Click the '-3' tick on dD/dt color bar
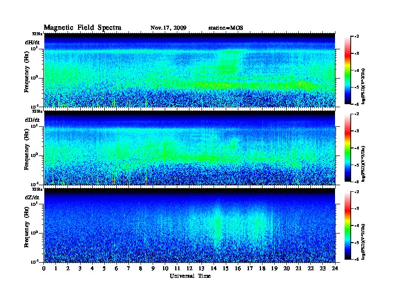The width and height of the screenshot is (399, 308). pos(357,131)
